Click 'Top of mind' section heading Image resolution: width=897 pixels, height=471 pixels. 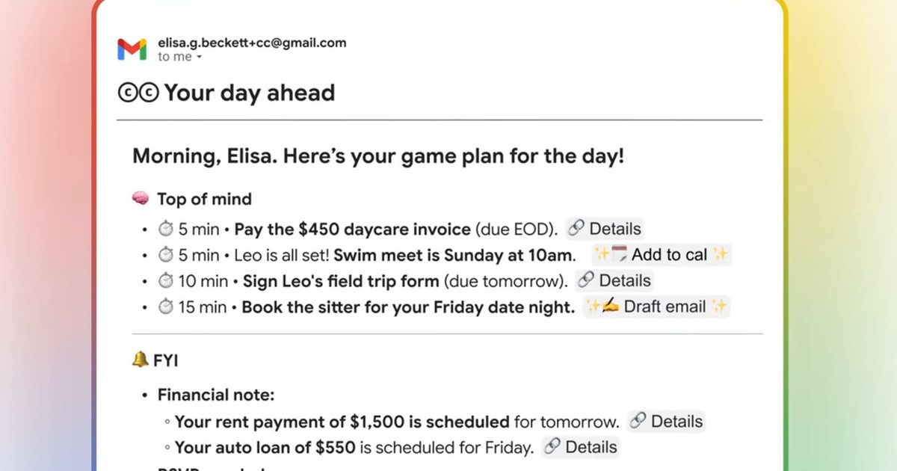[x=204, y=199]
